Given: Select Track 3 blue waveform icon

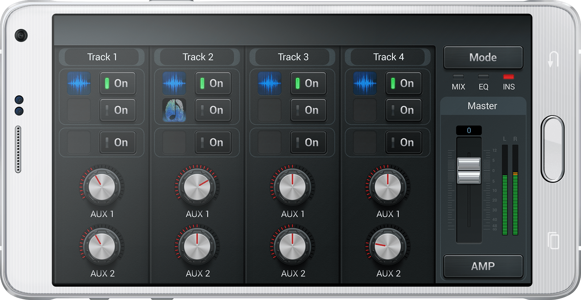Looking at the screenshot, I should click(270, 83).
